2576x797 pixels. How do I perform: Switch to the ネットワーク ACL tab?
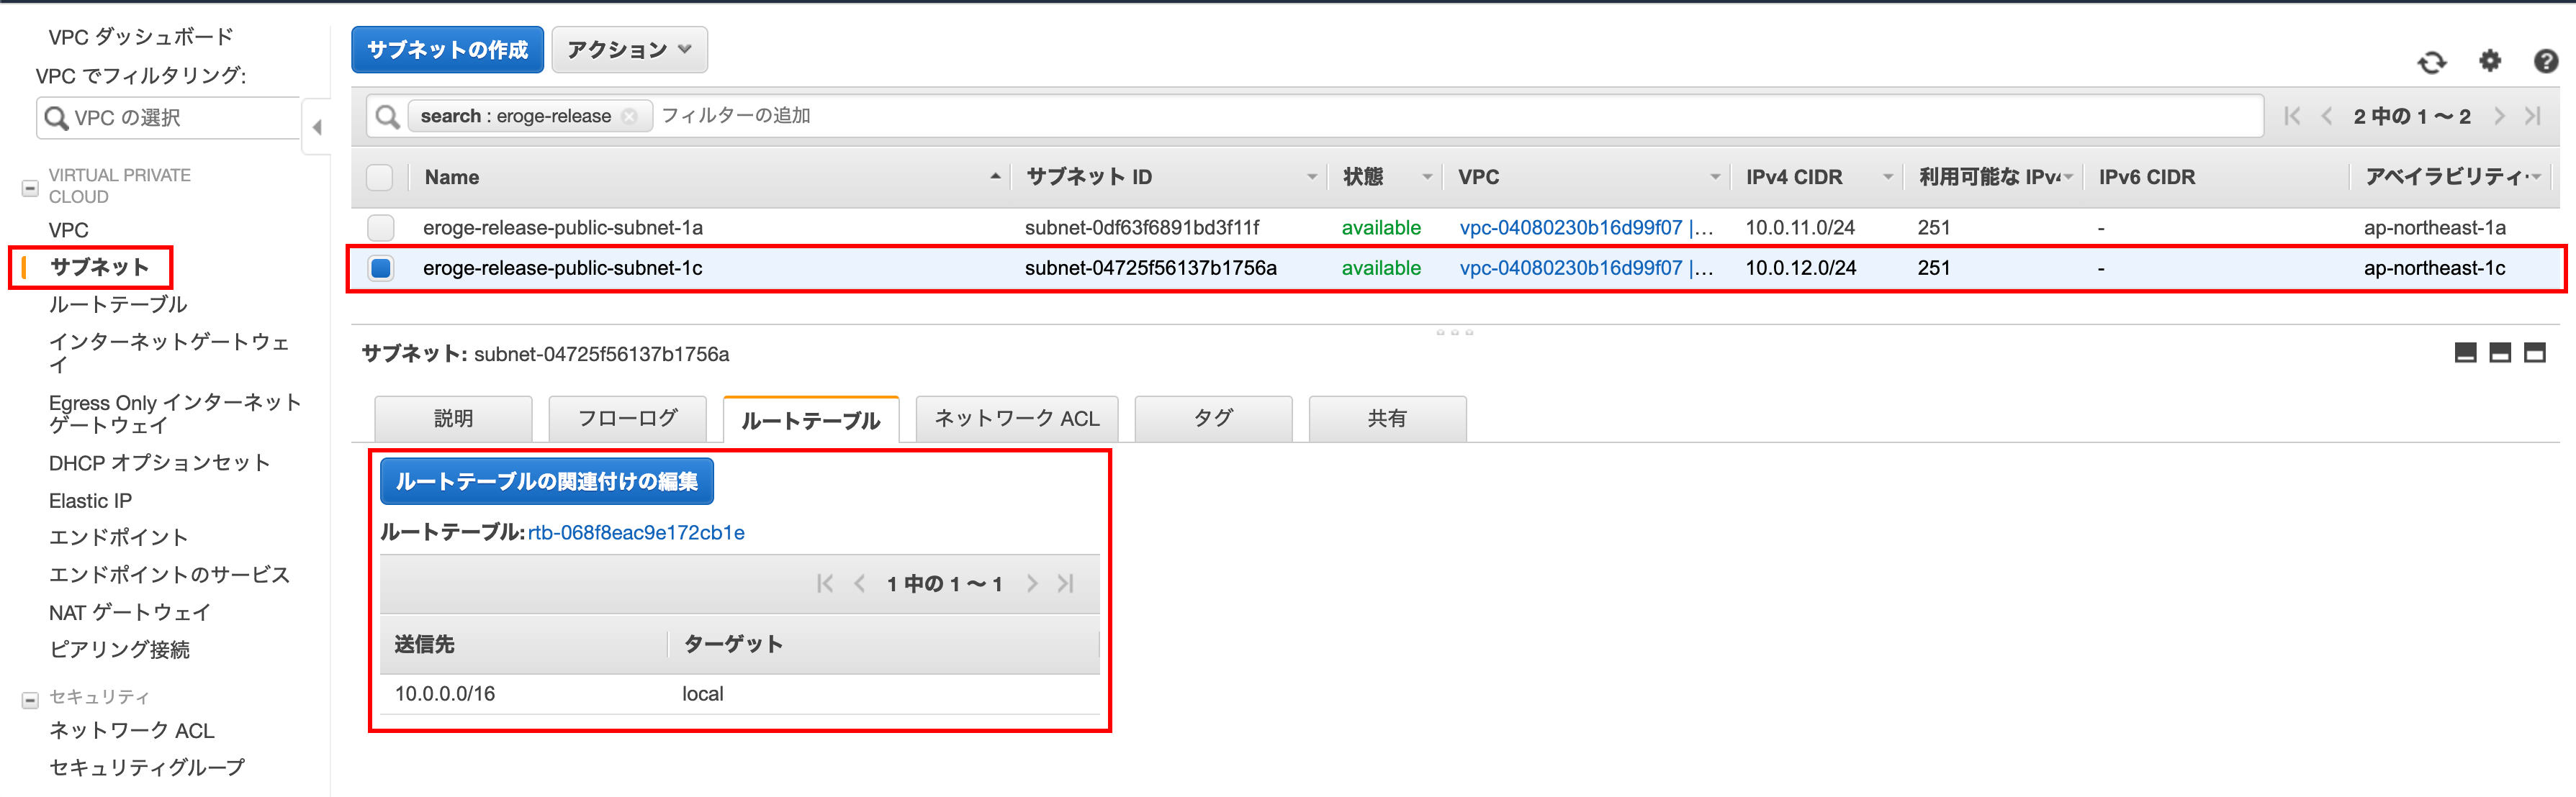1016,419
